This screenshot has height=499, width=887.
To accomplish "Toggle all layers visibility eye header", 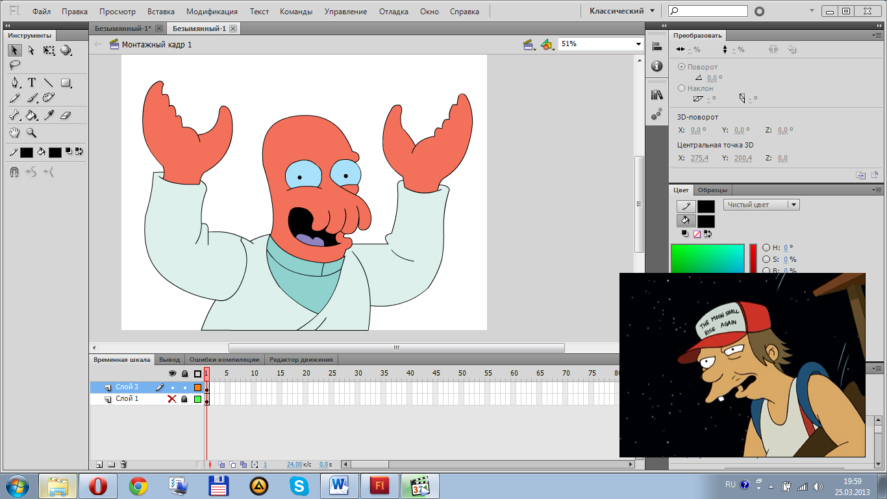I will 172,374.
